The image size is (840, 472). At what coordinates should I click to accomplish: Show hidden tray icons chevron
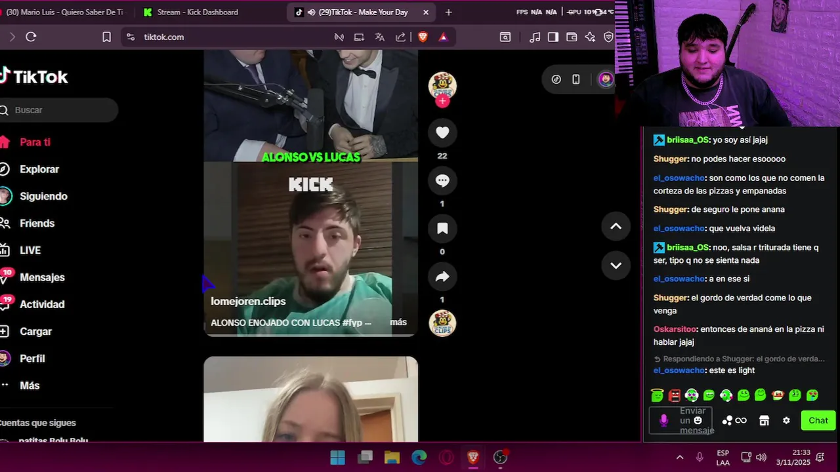(680, 457)
